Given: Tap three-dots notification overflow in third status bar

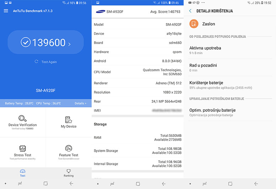Looking at the screenshot, I should (203, 2).
